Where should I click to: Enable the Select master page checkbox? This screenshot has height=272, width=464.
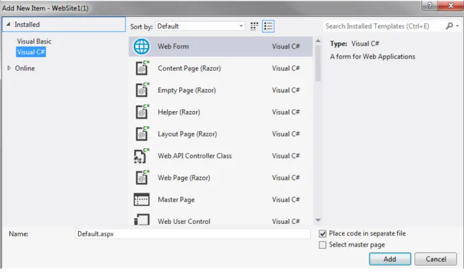(x=322, y=245)
